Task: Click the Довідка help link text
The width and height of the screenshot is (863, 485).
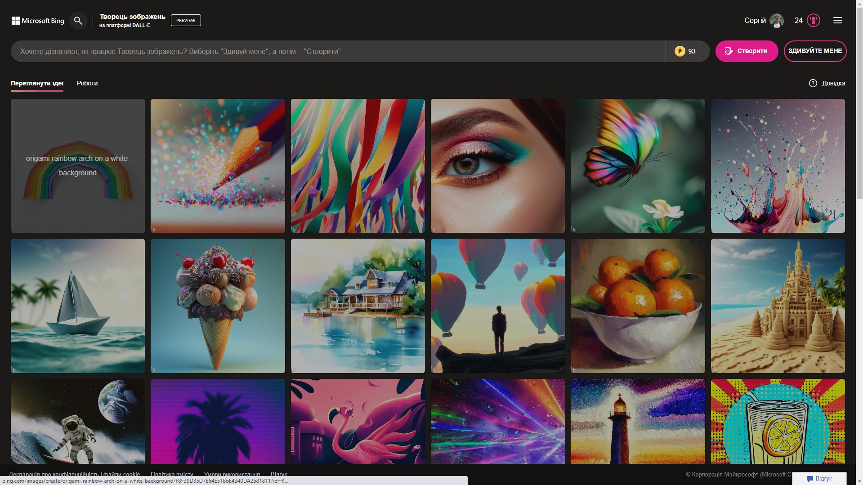Action: [x=833, y=83]
